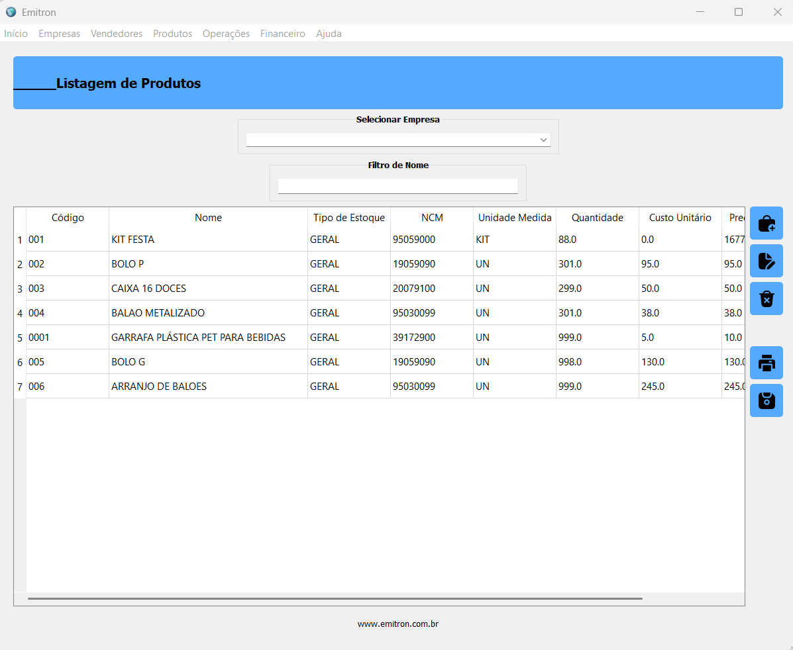Open the Selecionar Empresa dropdown
This screenshot has height=650, width=793.
click(x=398, y=140)
